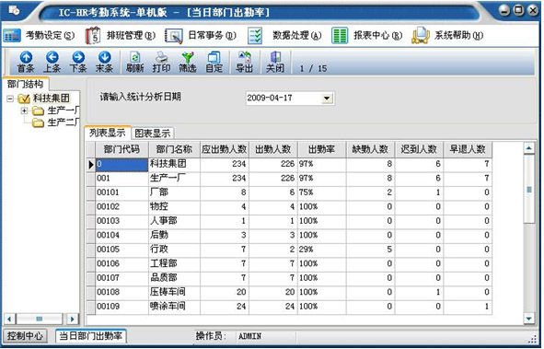Click the 生产一厂 folder icon

pos(38,111)
